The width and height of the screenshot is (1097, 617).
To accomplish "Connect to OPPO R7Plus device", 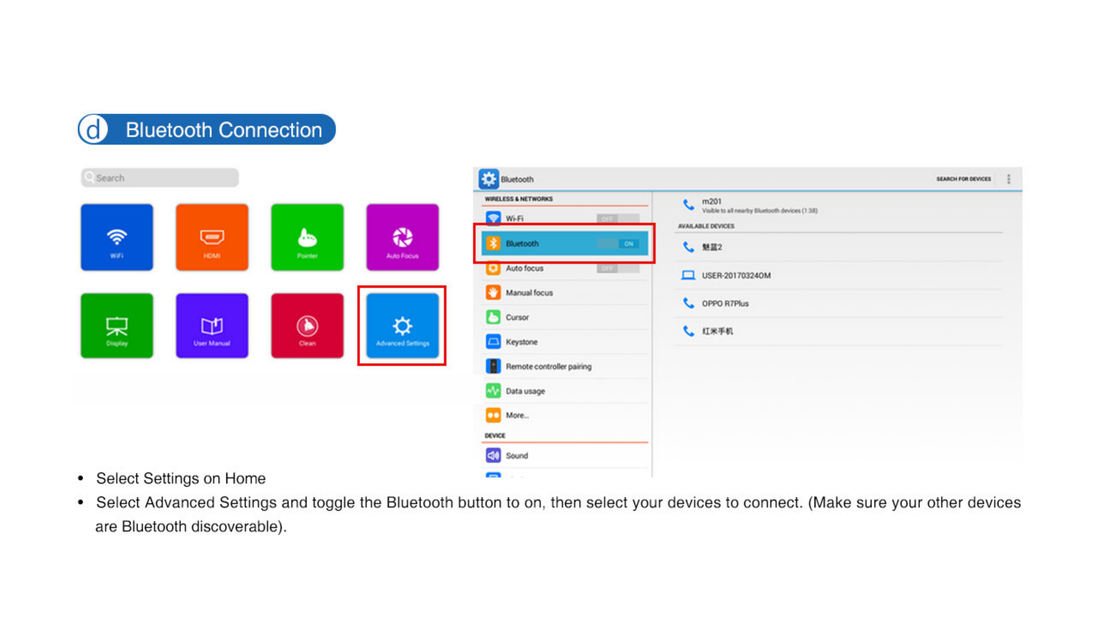I will point(725,303).
